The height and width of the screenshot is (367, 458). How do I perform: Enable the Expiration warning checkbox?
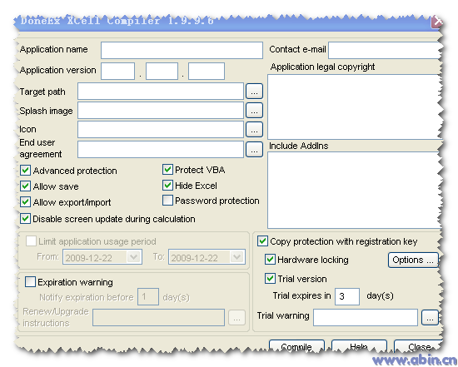(x=30, y=282)
